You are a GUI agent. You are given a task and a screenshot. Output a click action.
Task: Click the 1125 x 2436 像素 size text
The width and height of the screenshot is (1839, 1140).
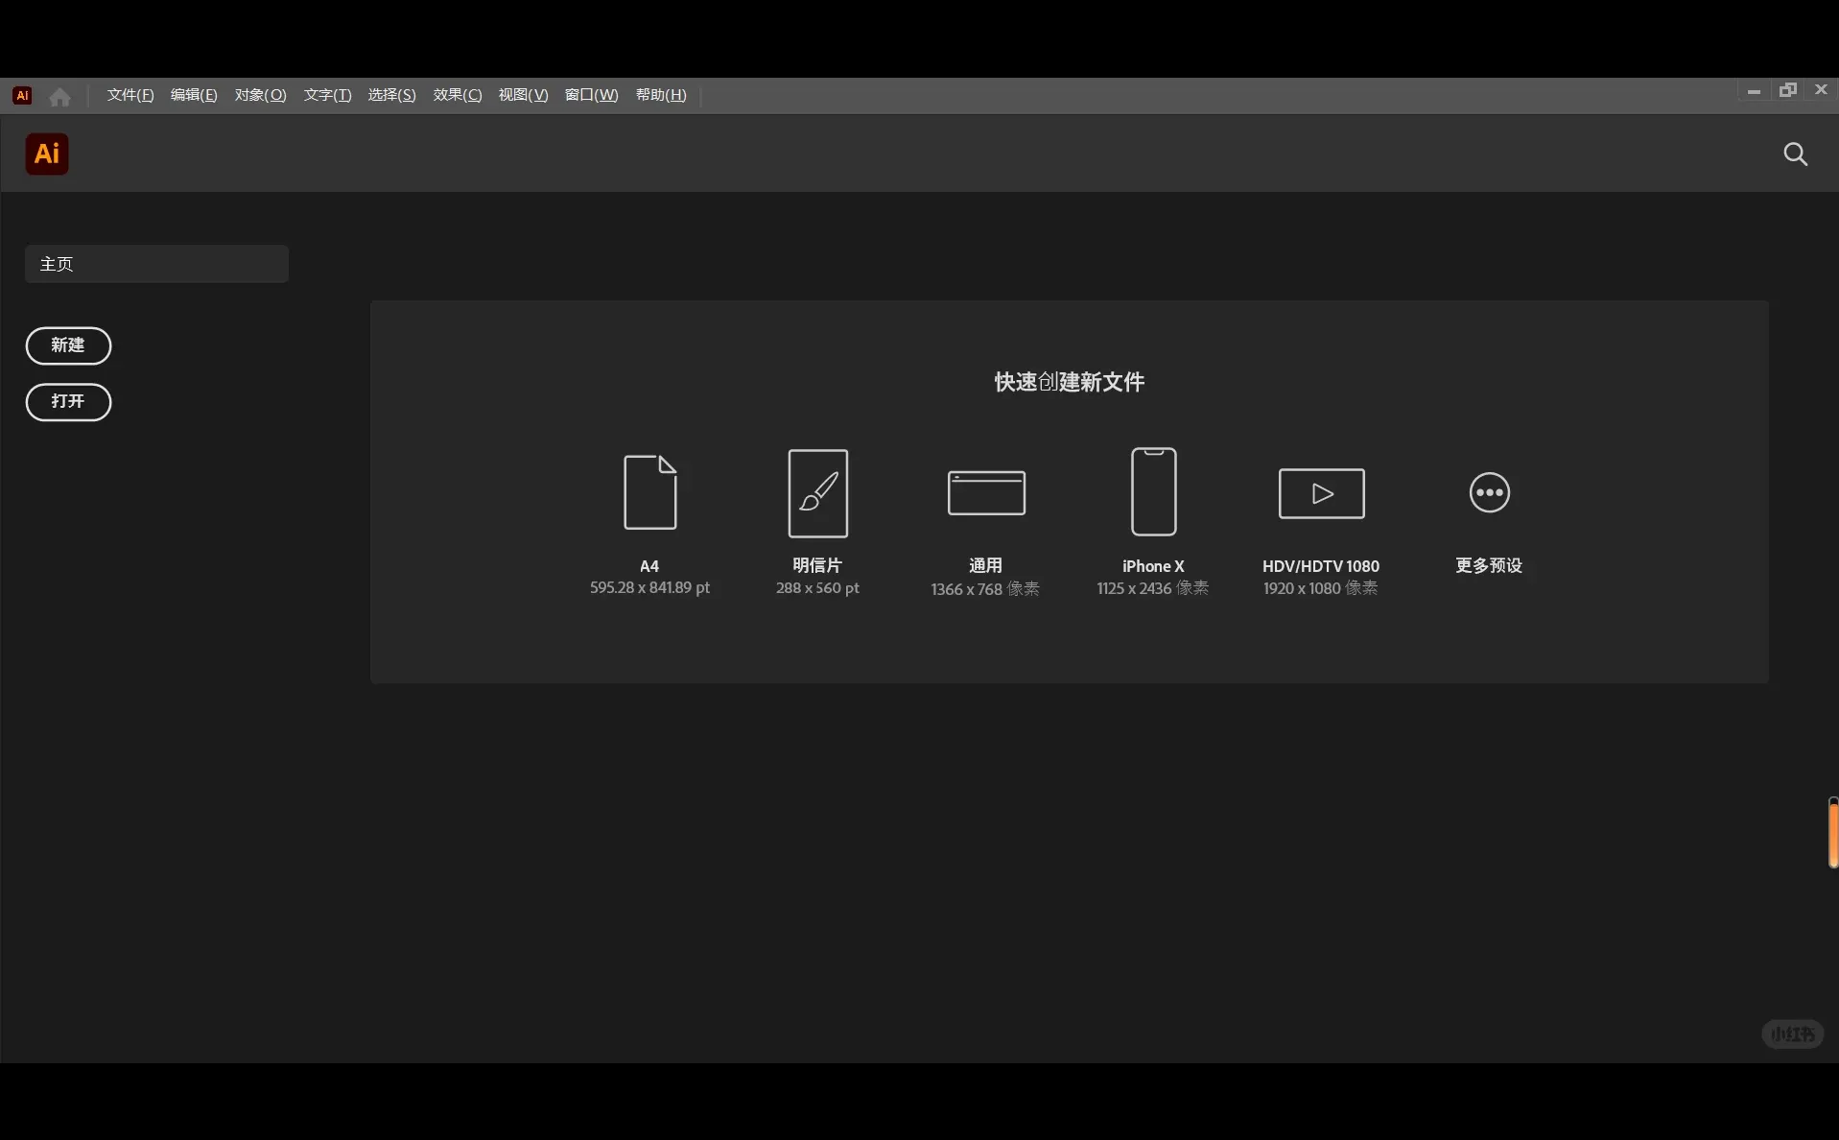1153,587
